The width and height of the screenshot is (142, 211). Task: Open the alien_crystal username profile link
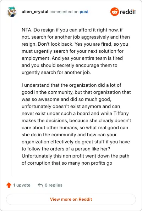[x=35, y=12]
